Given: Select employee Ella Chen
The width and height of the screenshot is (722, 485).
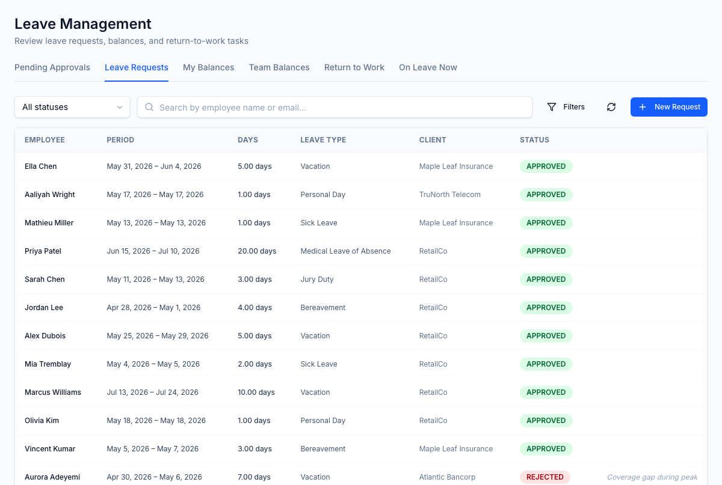Looking at the screenshot, I should pos(41,166).
